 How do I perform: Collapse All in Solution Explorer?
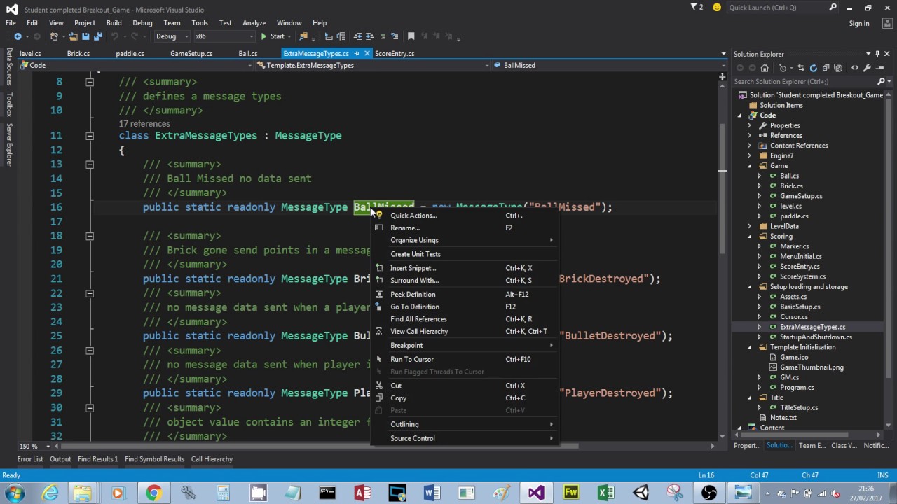(826, 68)
